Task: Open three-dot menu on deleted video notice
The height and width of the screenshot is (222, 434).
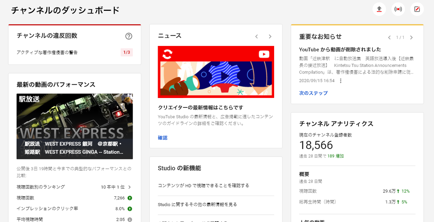Action: [340, 81]
